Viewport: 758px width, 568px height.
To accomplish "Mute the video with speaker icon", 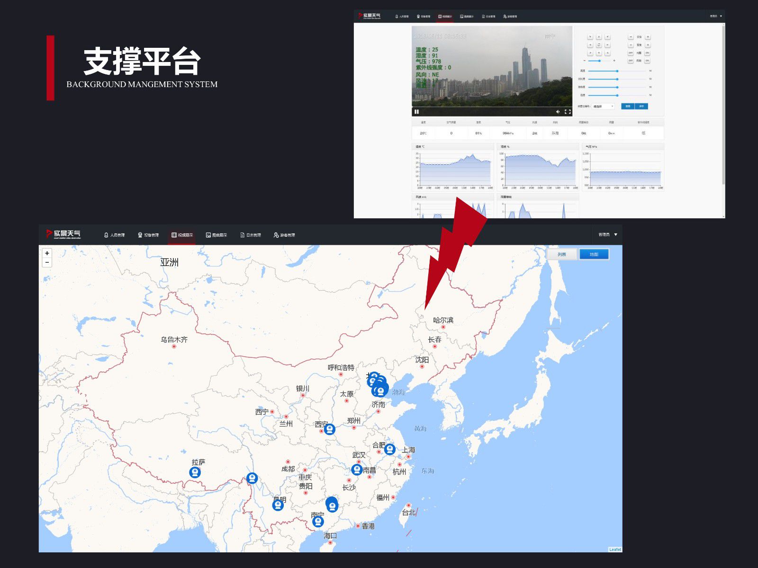I will tap(558, 112).
